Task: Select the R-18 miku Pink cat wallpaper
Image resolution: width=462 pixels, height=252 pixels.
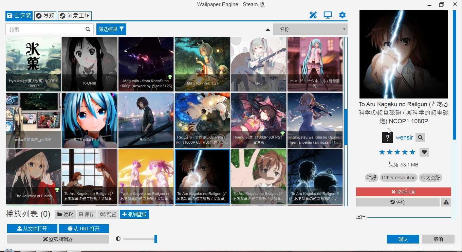Action: pyautogui.click(x=90, y=120)
